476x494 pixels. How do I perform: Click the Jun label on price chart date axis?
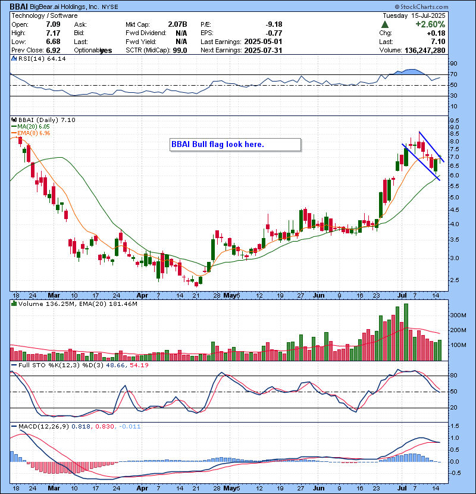coord(318,296)
